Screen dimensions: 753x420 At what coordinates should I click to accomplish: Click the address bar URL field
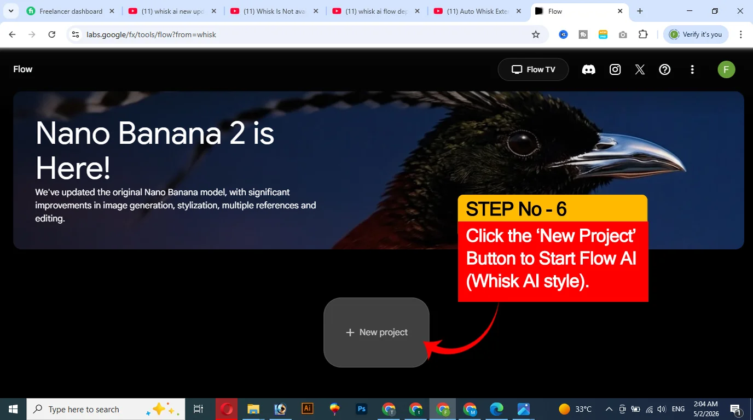coord(306,34)
